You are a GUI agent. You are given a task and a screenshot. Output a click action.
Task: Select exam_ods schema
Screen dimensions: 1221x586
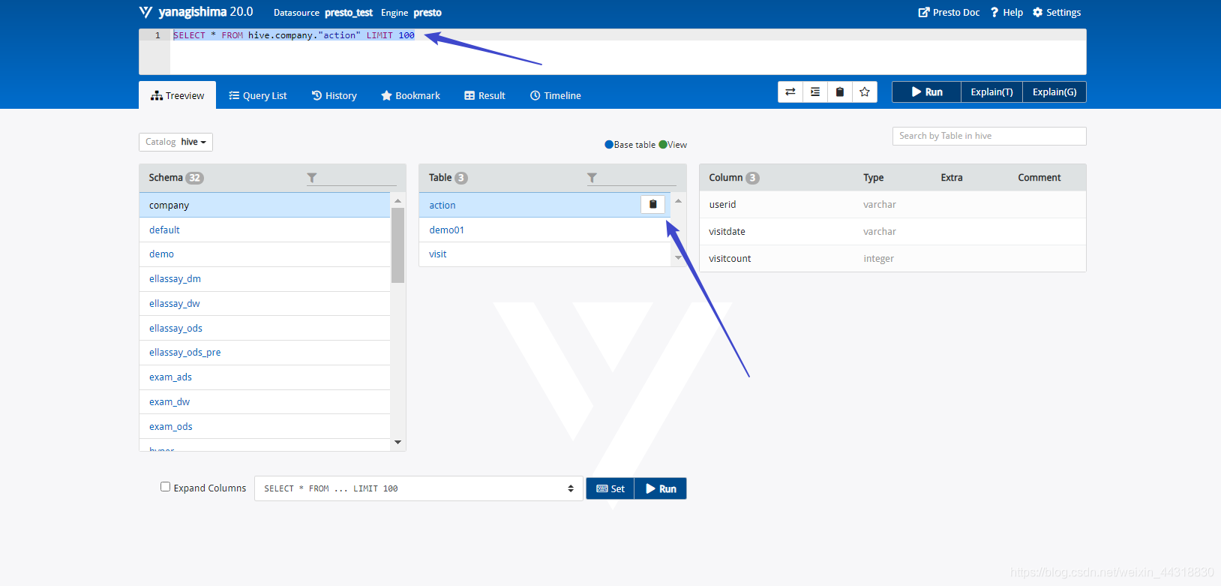(x=265, y=426)
